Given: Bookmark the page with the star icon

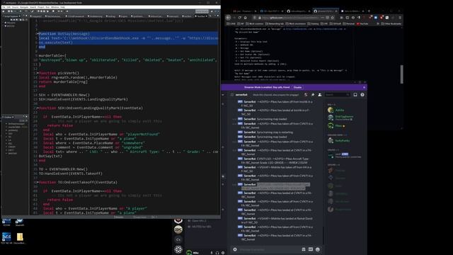Looking at the screenshot, I should click(x=332, y=18).
